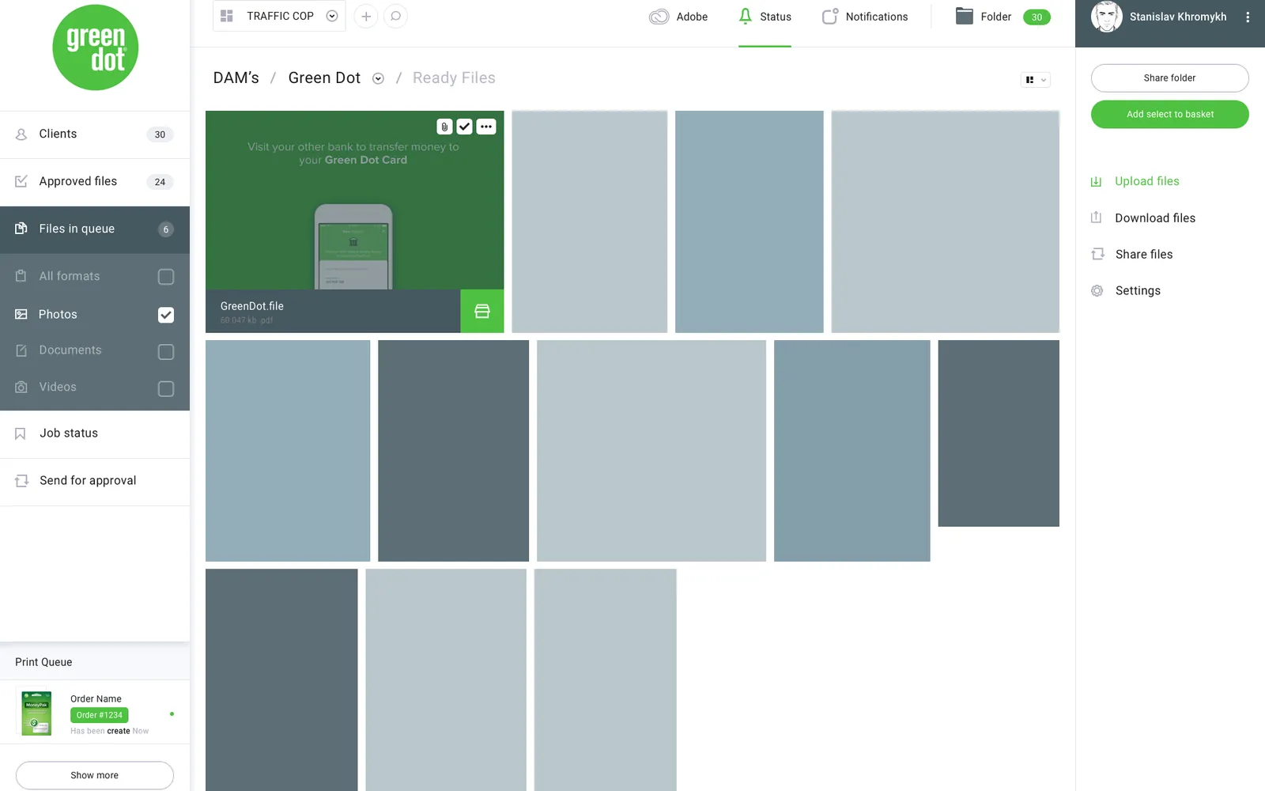
Task: Open Send for approval in sidebar
Action: click(95, 481)
